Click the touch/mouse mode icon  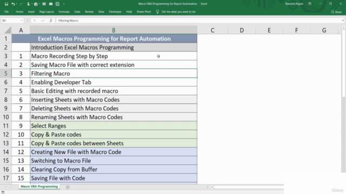tap(28, 4)
